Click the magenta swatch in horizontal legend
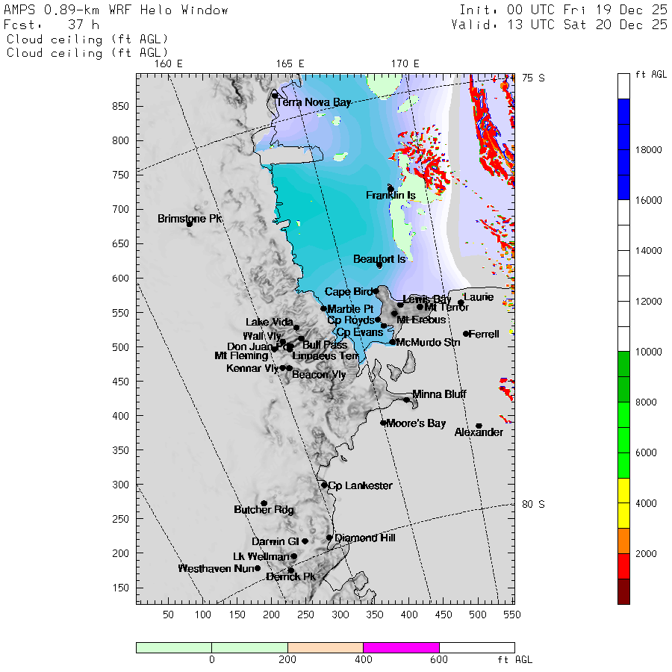Image resolution: width=672 pixels, height=672 pixels. pos(401,647)
